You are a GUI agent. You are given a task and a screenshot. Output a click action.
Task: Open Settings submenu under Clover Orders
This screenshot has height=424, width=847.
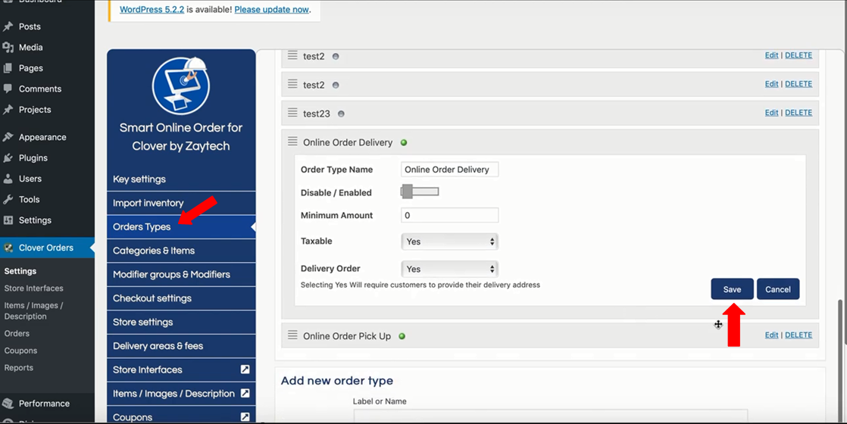pos(20,271)
